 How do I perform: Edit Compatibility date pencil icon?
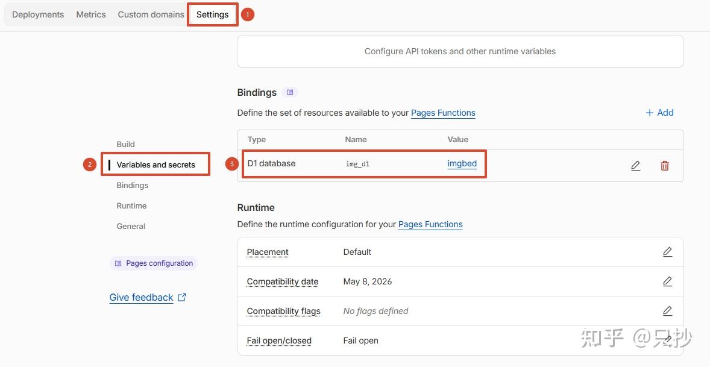(x=667, y=281)
